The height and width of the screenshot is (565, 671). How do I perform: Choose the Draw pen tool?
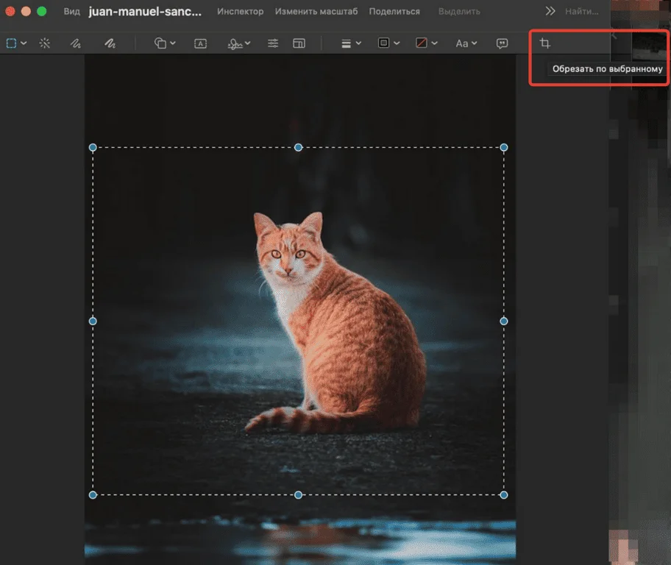(110, 43)
